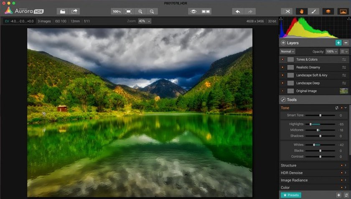Expand the Color section
351x199 pixels.
314,188
